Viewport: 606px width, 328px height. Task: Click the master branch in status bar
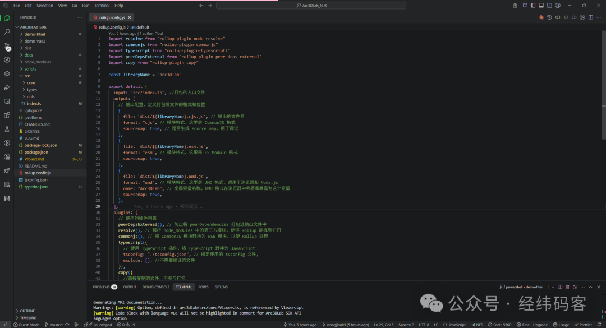(54, 325)
